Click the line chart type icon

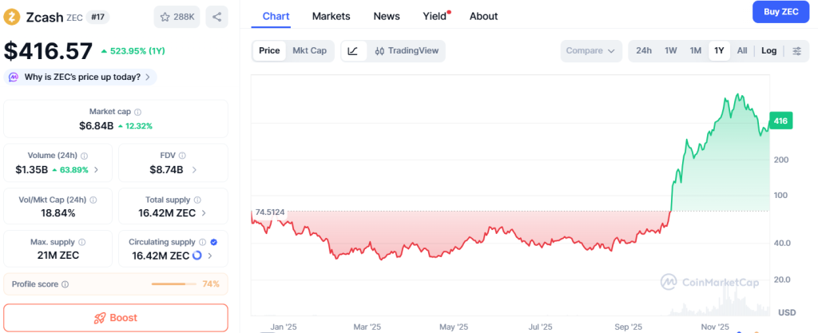[x=353, y=51]
